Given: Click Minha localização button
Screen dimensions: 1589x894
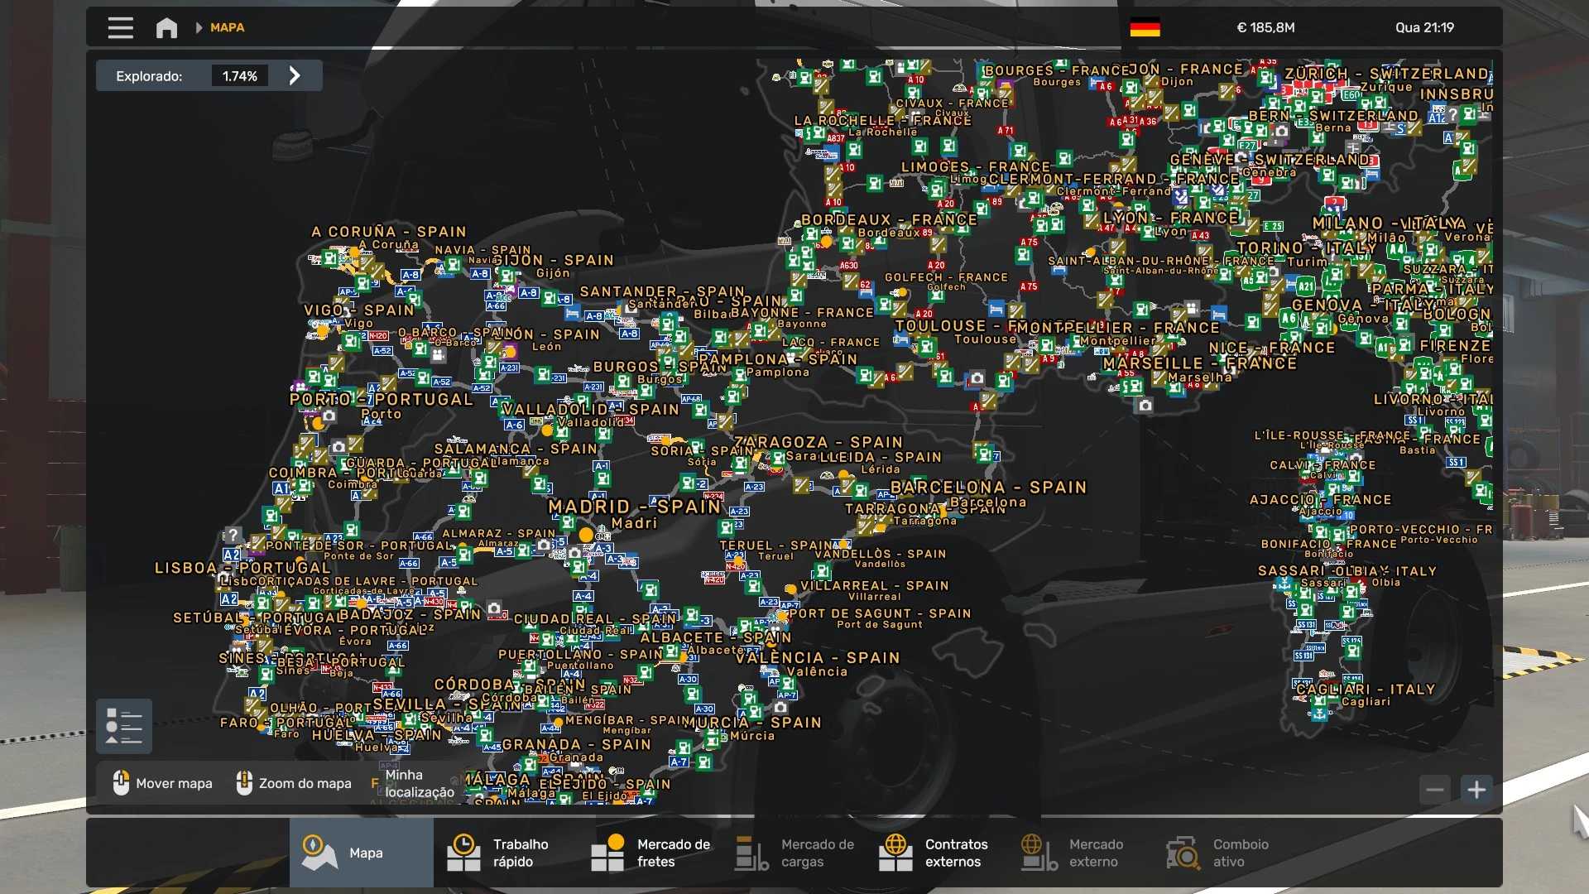Looking at the screenshot, I should [x=419, y=783].
